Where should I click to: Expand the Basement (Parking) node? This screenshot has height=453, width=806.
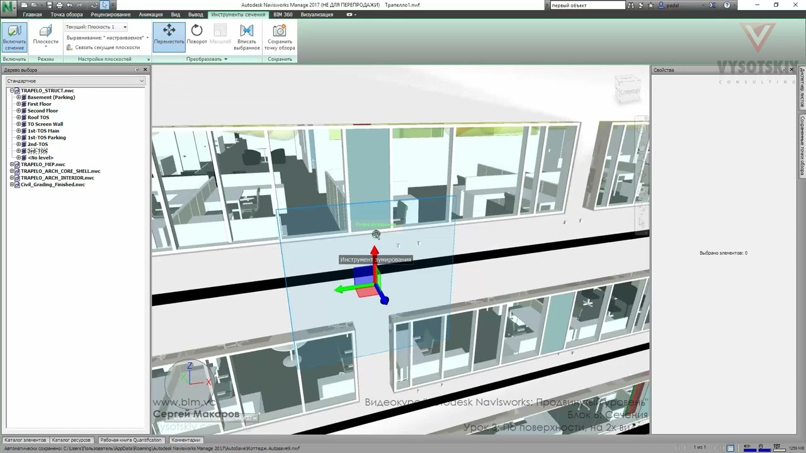18,98
